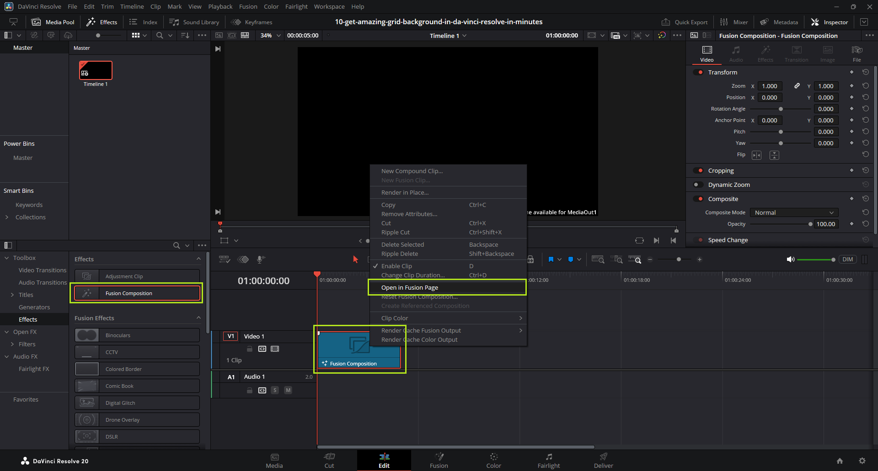Enable the Dynamic Zoom toggle
The height and width of the screenshot is (471, 878).
(x=698, y=185)
